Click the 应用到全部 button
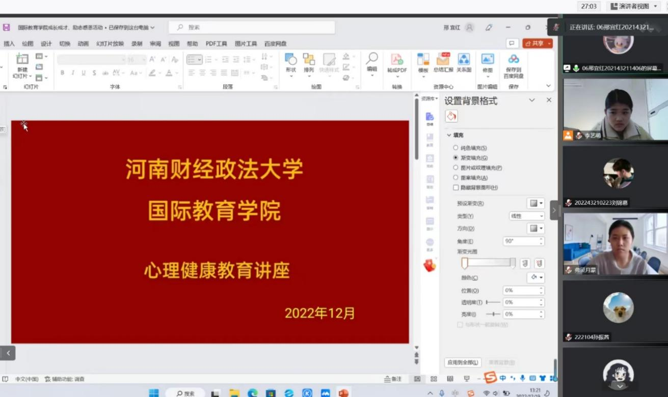 tap(463, 362)
